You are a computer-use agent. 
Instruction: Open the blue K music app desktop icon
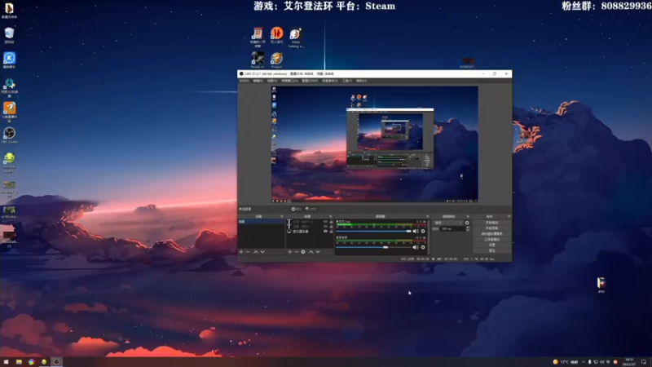tap(9, 60)
